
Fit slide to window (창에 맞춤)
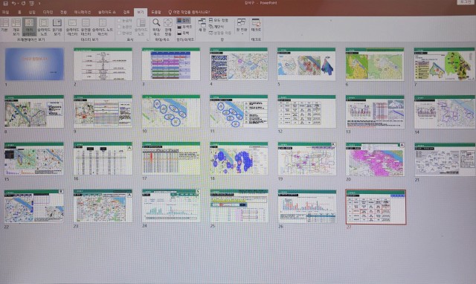[x=168, y=27]
